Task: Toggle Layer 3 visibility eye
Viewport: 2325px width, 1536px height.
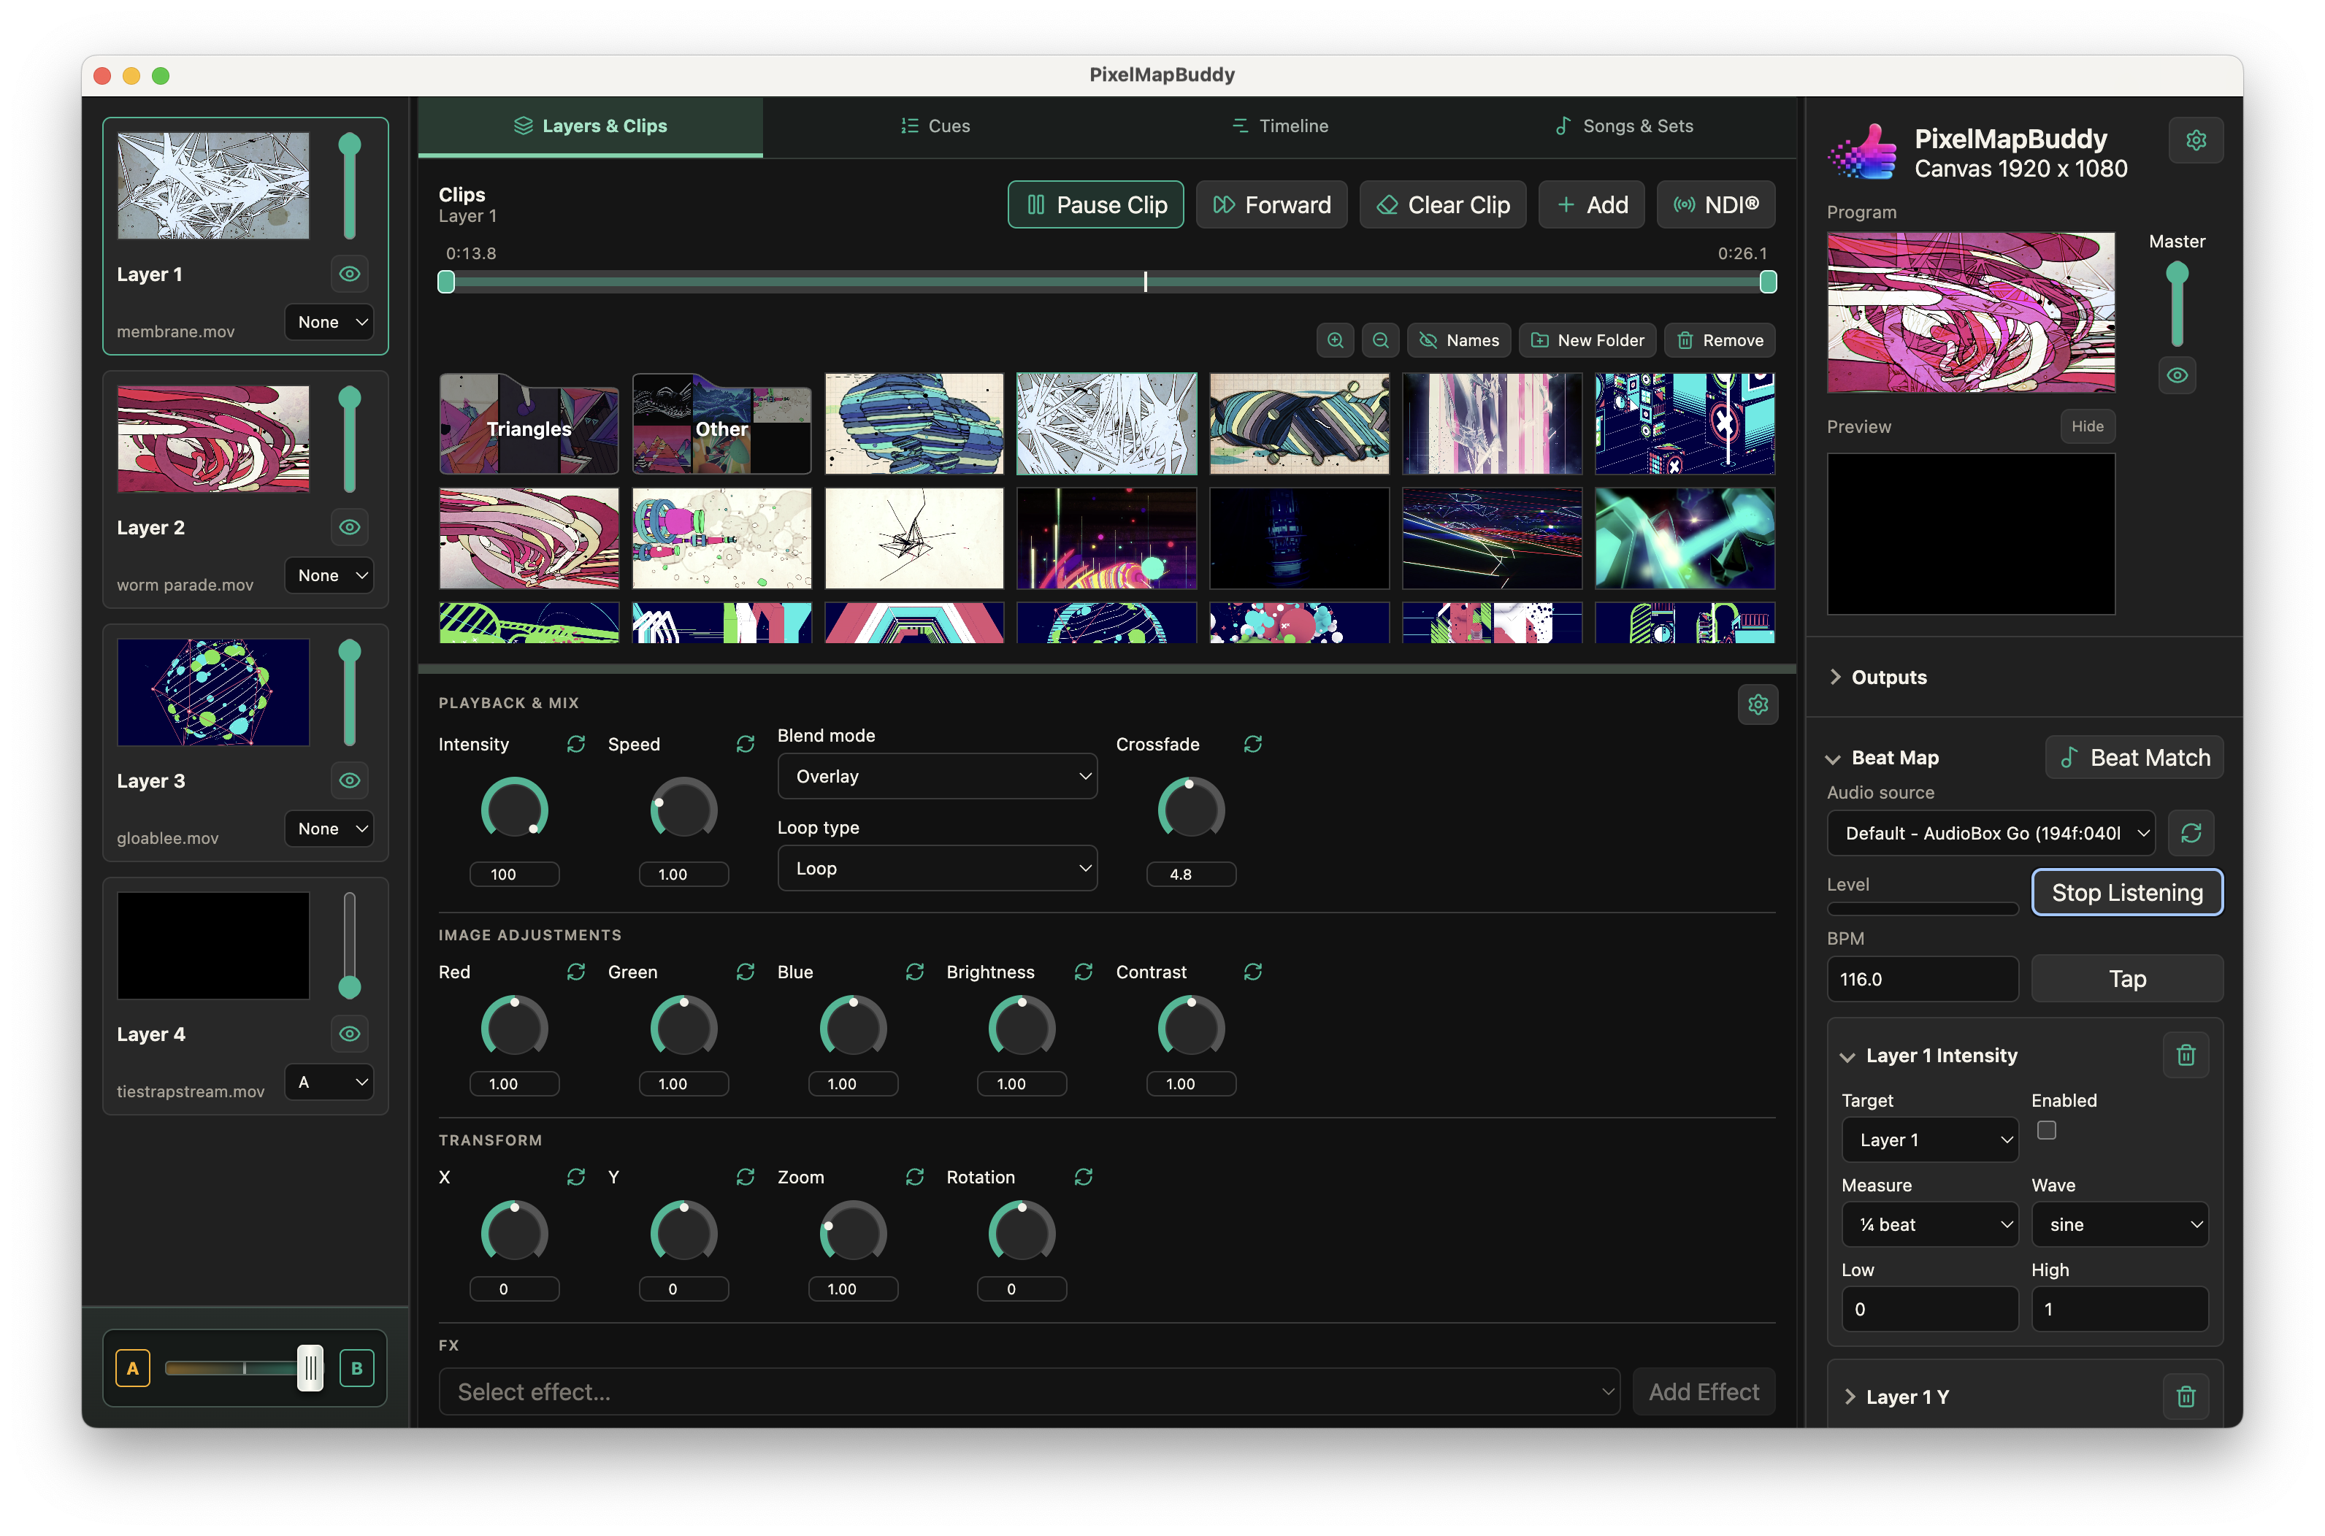Action: click(x=349, y=780)
